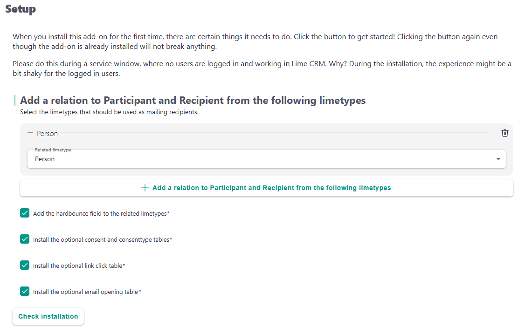
Task: Click the "Add the hardbounce field" label text
Action: [x=100, y=213]
